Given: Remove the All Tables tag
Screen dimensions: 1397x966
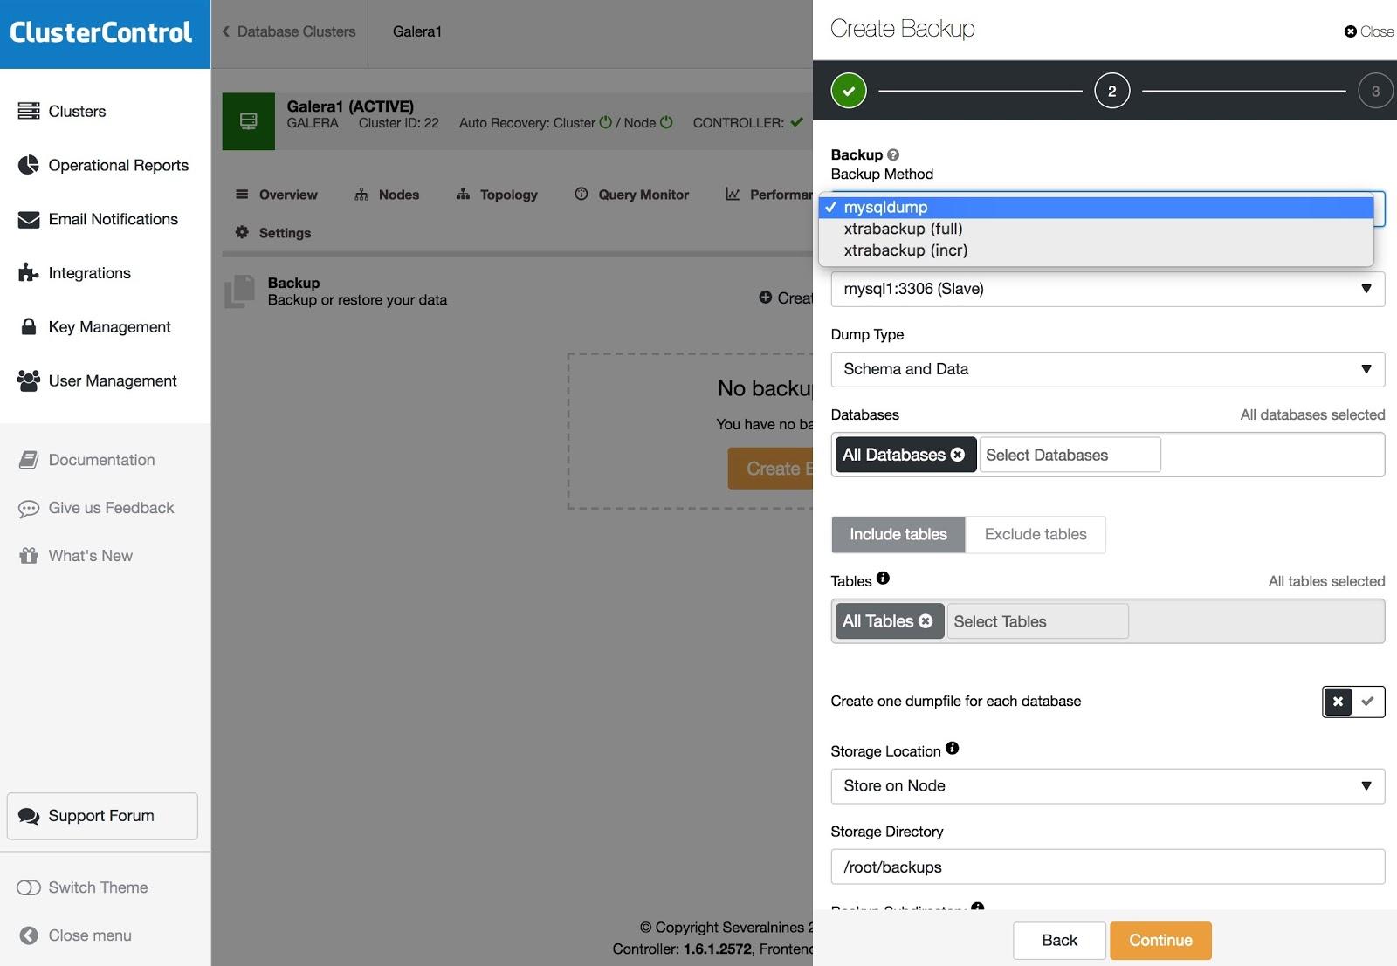Looking at the screenshot, I should [926, 621].
